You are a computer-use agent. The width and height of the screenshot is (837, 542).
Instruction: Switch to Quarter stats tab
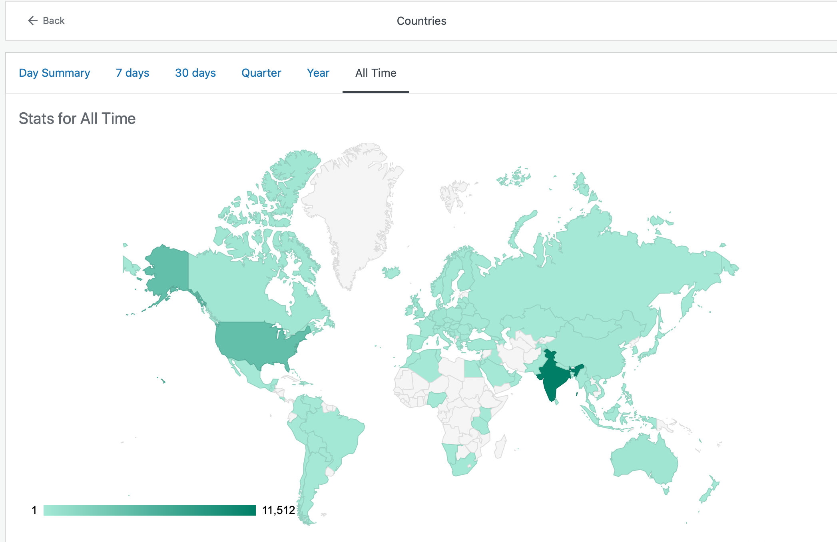[x=261, y=73]
